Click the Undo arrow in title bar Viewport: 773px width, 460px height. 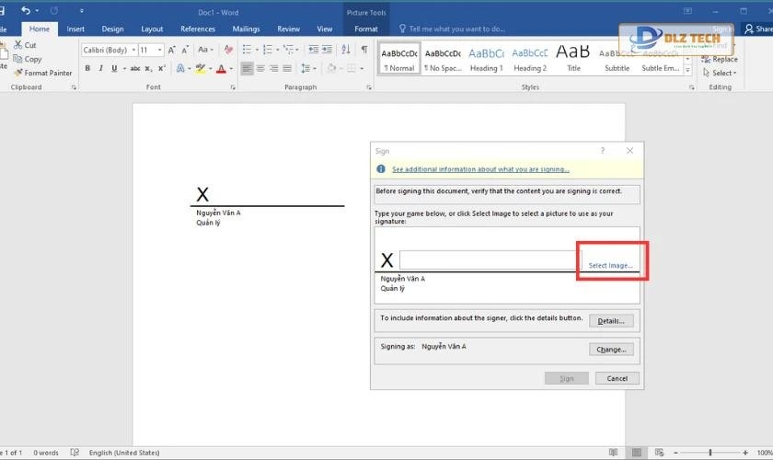click(26, 11)
